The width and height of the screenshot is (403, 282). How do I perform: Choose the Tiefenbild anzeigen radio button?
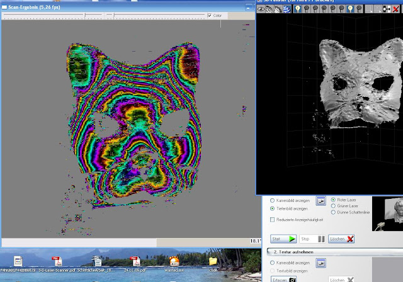click(x=272, y=207)
